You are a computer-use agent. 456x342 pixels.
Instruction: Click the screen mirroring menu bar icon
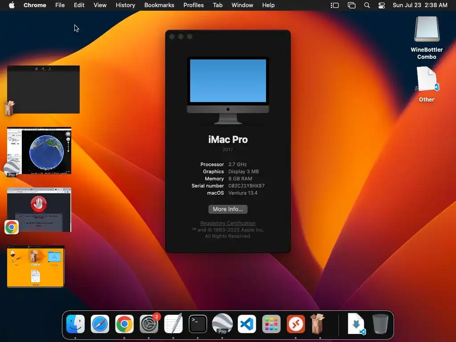point(352,5)
